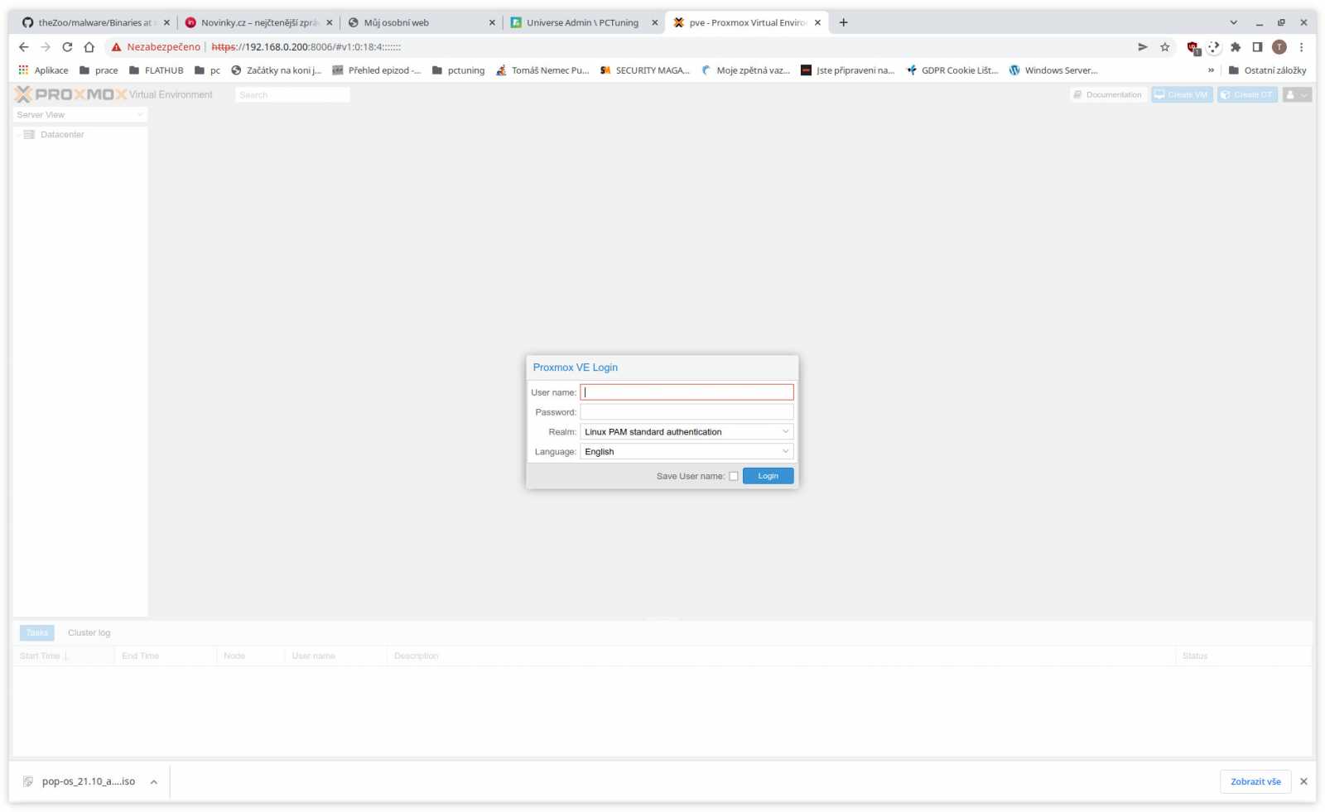
Task: Click Create CT button
Action: click(1247, 95)
